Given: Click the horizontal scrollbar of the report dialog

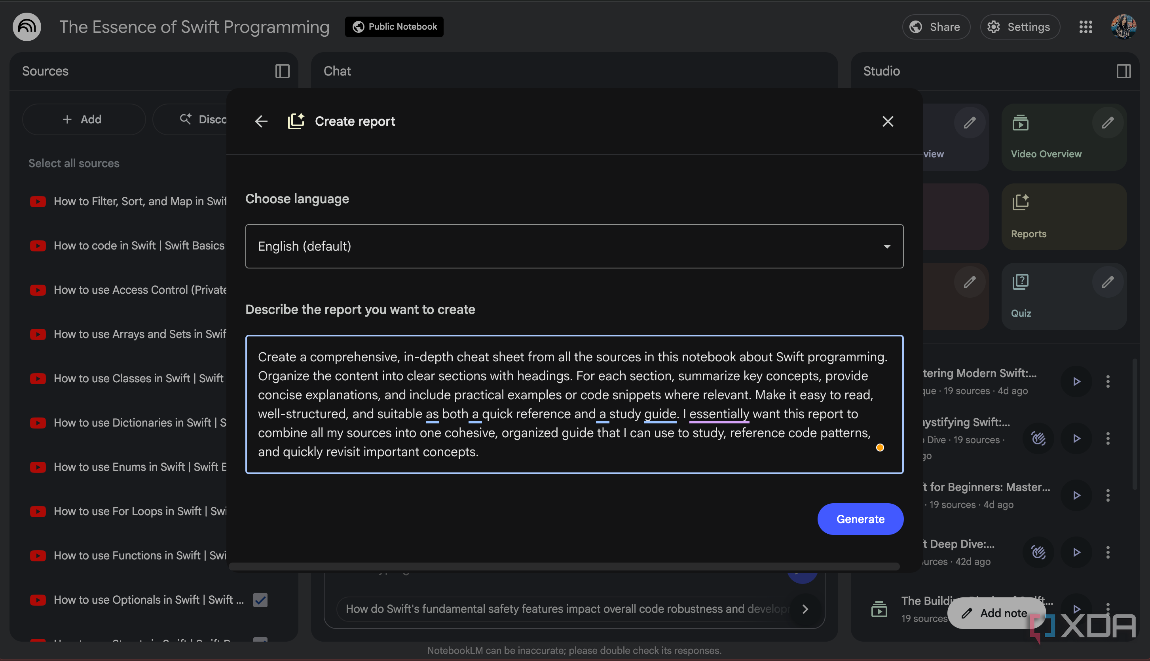Looking at the screenshot, I should pyautogui.click(x=564, y=566).
